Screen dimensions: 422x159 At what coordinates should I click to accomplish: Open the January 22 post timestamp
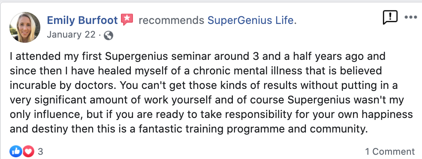pyautogui.click(x=71, y=35)
